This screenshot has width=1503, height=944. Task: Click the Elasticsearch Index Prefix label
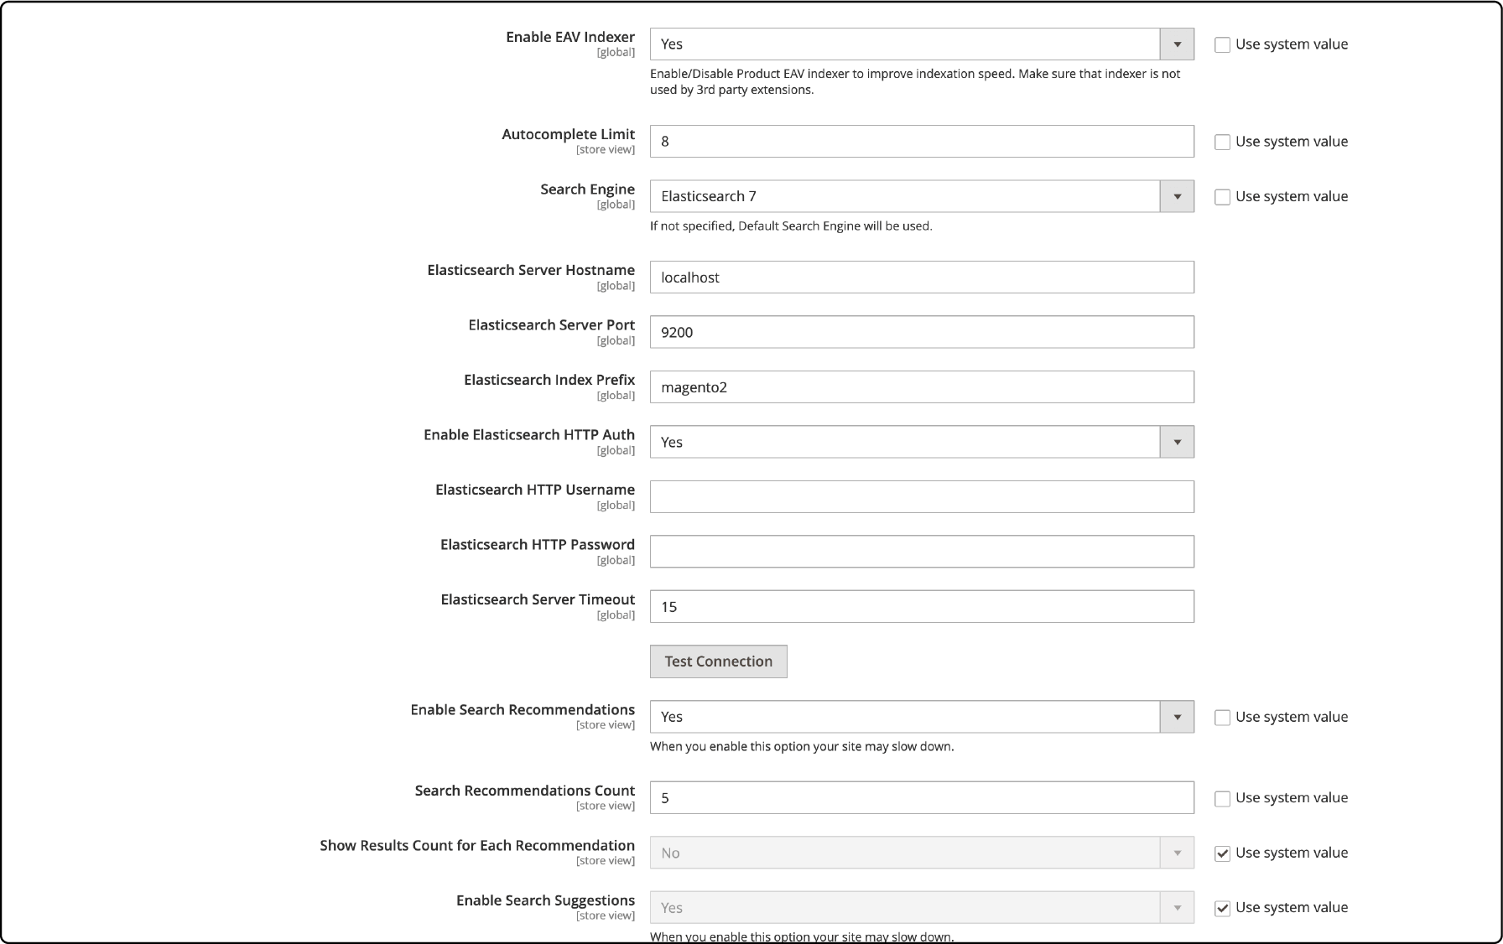(x=549, y=380)
